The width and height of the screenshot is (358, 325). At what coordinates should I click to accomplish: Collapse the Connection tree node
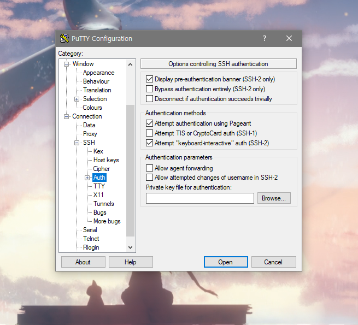point(66,117)
